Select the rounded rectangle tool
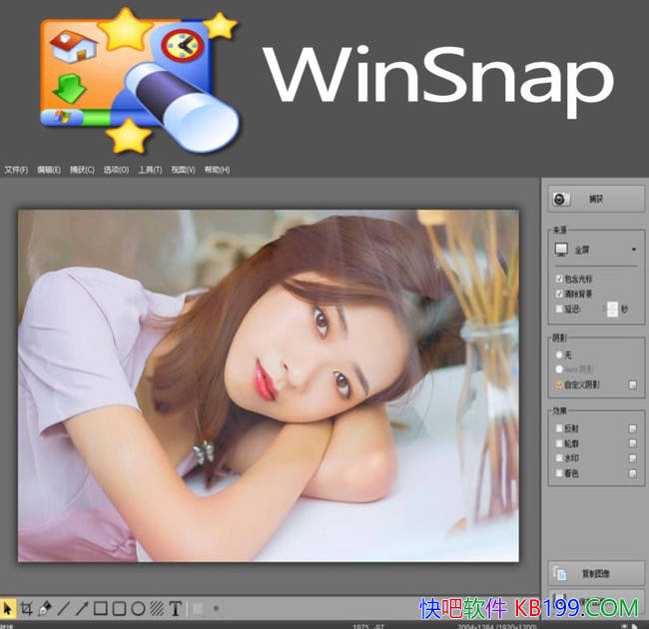The height and width of the screenshot is (629, 649). click(119, 609)
